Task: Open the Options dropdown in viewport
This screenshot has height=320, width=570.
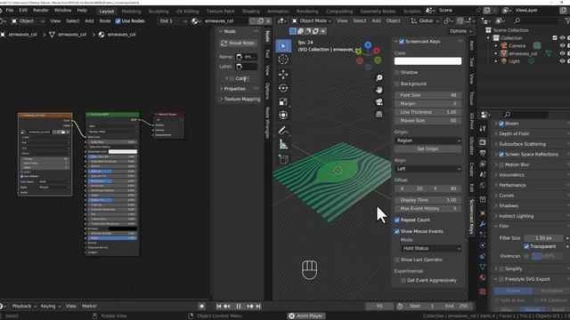Action: 460,31
